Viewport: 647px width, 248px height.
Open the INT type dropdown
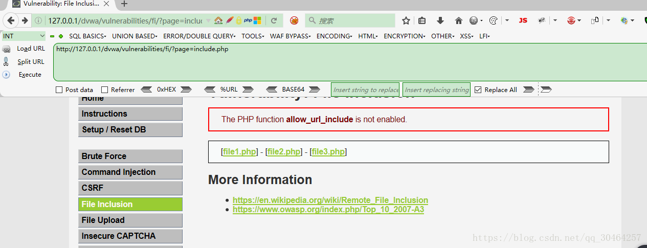pyautogui.click(x=24, y=36)
